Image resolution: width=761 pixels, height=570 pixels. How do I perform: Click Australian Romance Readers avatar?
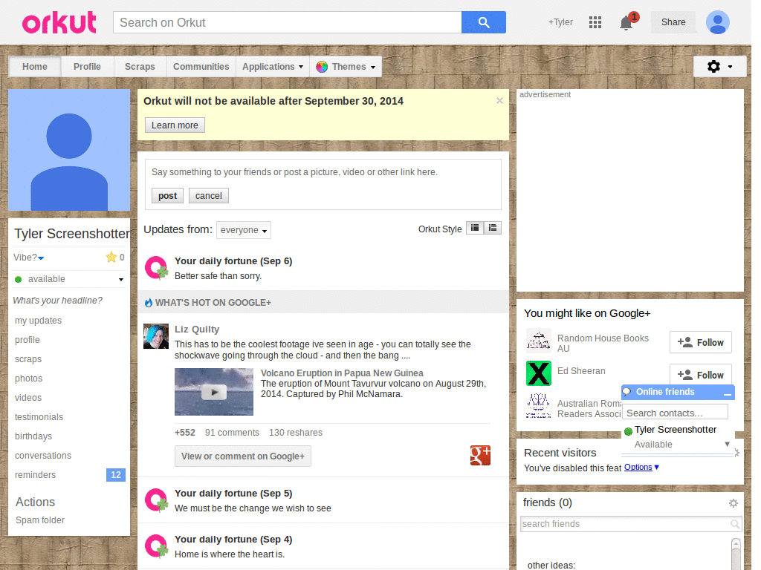[x=539, y=406]
